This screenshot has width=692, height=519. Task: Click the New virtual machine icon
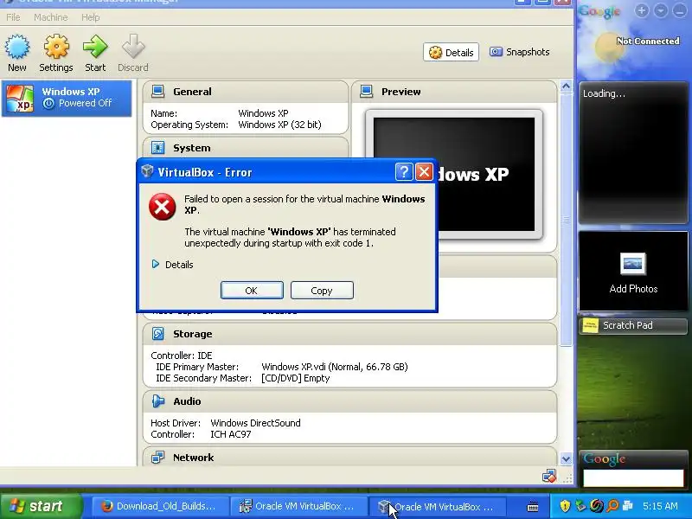point(17,47)
